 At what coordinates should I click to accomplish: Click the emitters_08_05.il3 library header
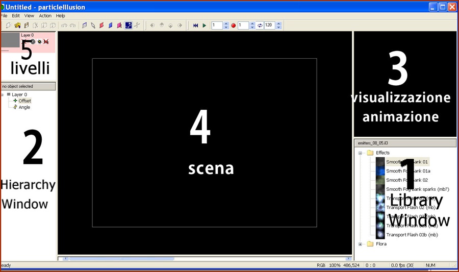click(x=405, y=143)
